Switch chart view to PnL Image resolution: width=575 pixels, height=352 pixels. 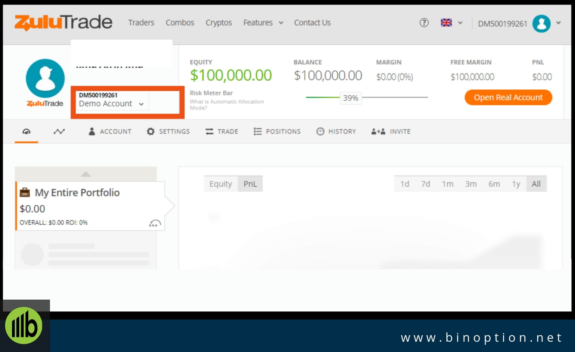point(250,184)
